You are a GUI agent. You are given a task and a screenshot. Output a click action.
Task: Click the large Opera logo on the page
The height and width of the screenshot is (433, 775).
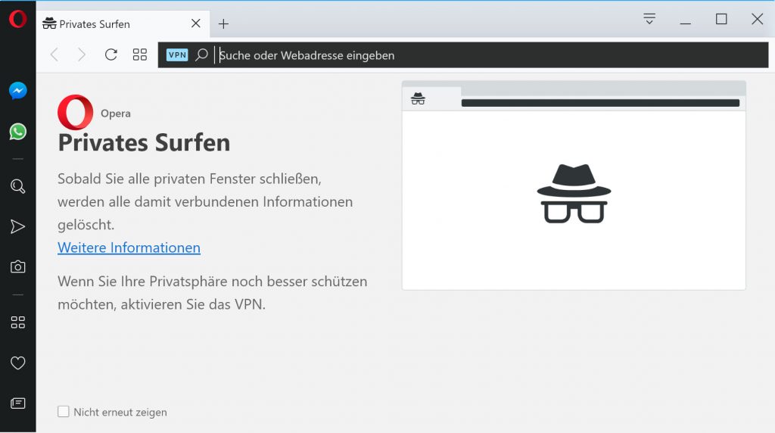tap(75, 112)
